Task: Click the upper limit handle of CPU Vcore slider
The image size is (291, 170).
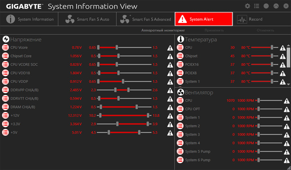Action: [x=117, y=48]
